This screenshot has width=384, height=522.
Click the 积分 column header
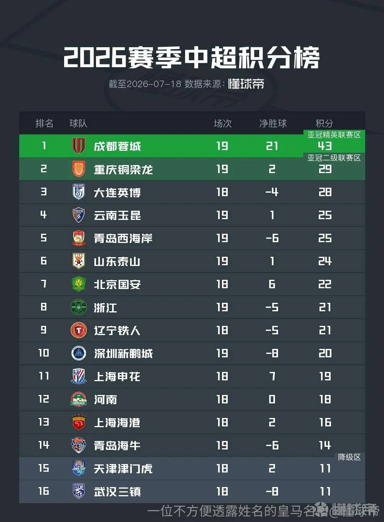coord(324,124)
